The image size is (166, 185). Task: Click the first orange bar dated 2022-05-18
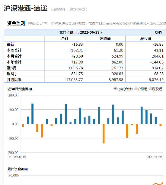pos(23,126)
